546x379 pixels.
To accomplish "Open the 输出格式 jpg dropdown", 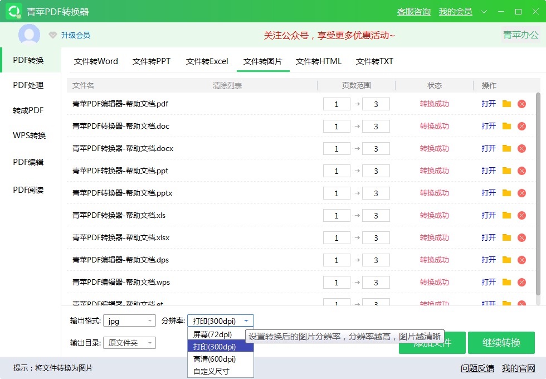I will coord(129,321).
